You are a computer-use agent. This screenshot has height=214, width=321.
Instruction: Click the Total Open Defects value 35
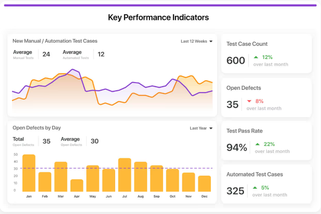click(46, 141)
